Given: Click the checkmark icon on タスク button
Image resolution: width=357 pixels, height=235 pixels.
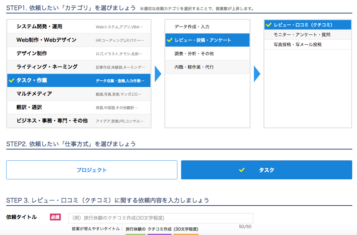Looking at the screenshot, I should pos(242,170).
